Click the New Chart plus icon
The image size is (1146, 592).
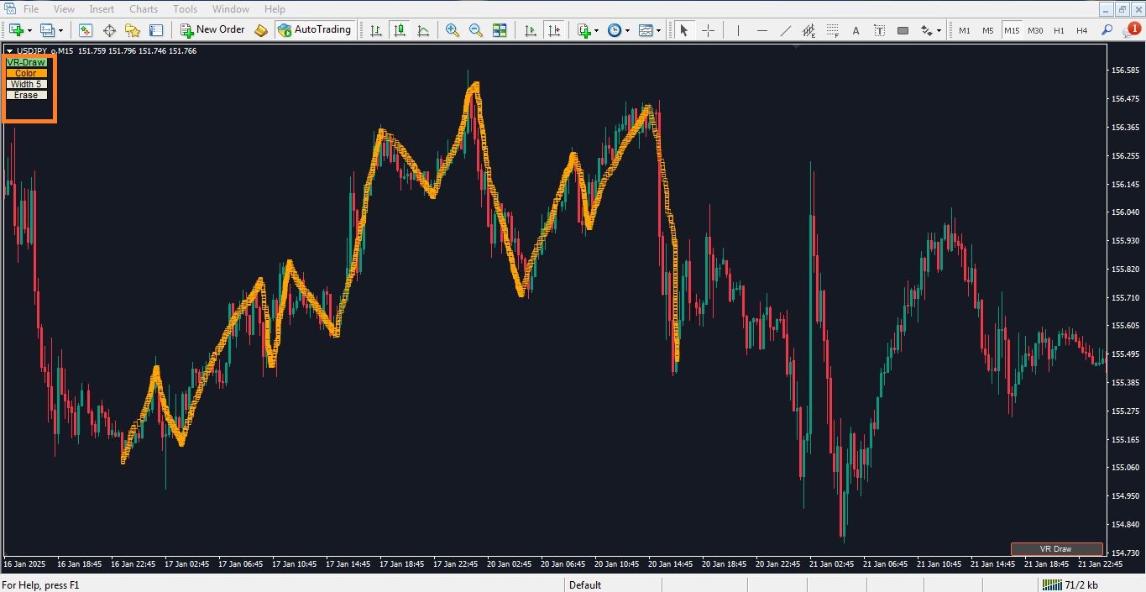coord(16,30)
